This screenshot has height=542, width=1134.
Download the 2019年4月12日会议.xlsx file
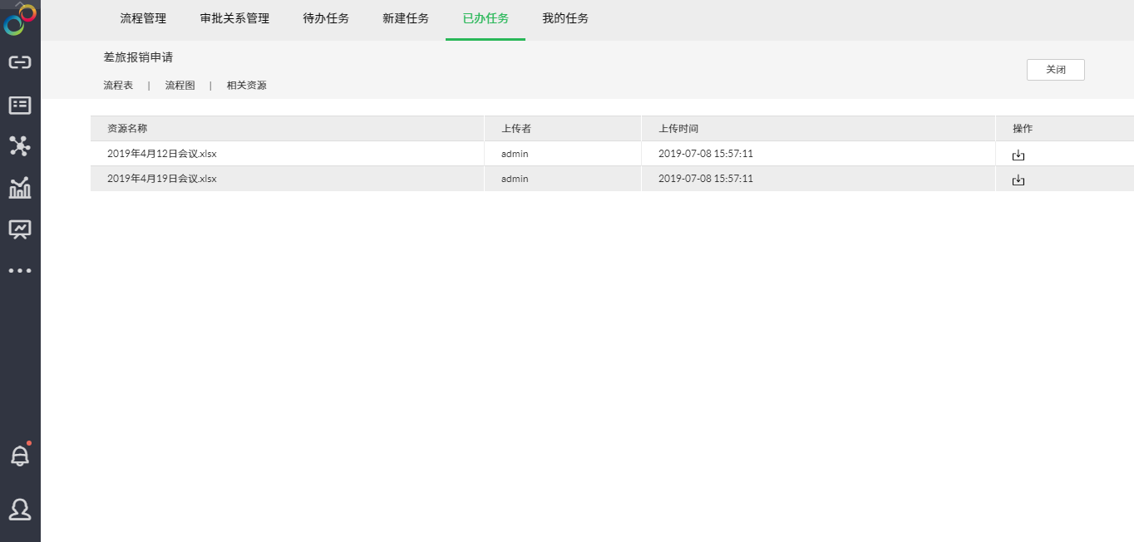click(x=1018, y=155)
